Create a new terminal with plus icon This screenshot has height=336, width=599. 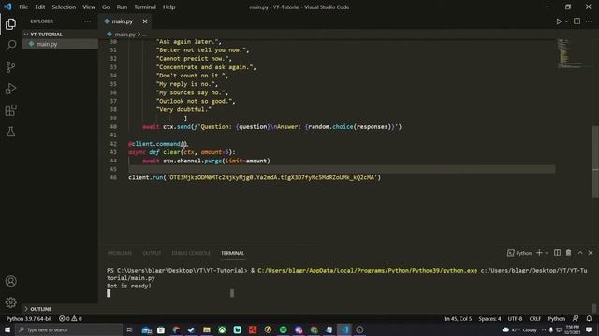(x=539, y=253)
